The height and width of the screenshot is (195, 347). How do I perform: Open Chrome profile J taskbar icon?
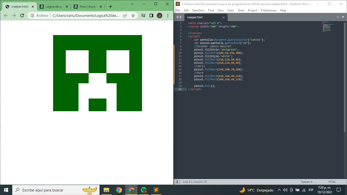point(131,190)
